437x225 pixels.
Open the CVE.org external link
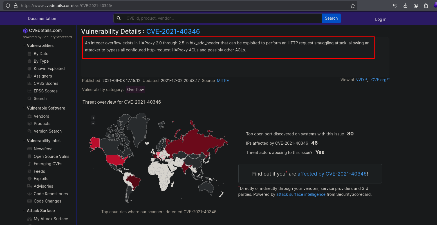pyautogui.click(x=380, y=80)
